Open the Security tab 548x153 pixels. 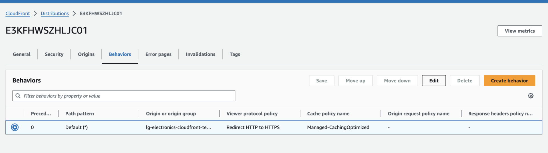coord(54,54)
